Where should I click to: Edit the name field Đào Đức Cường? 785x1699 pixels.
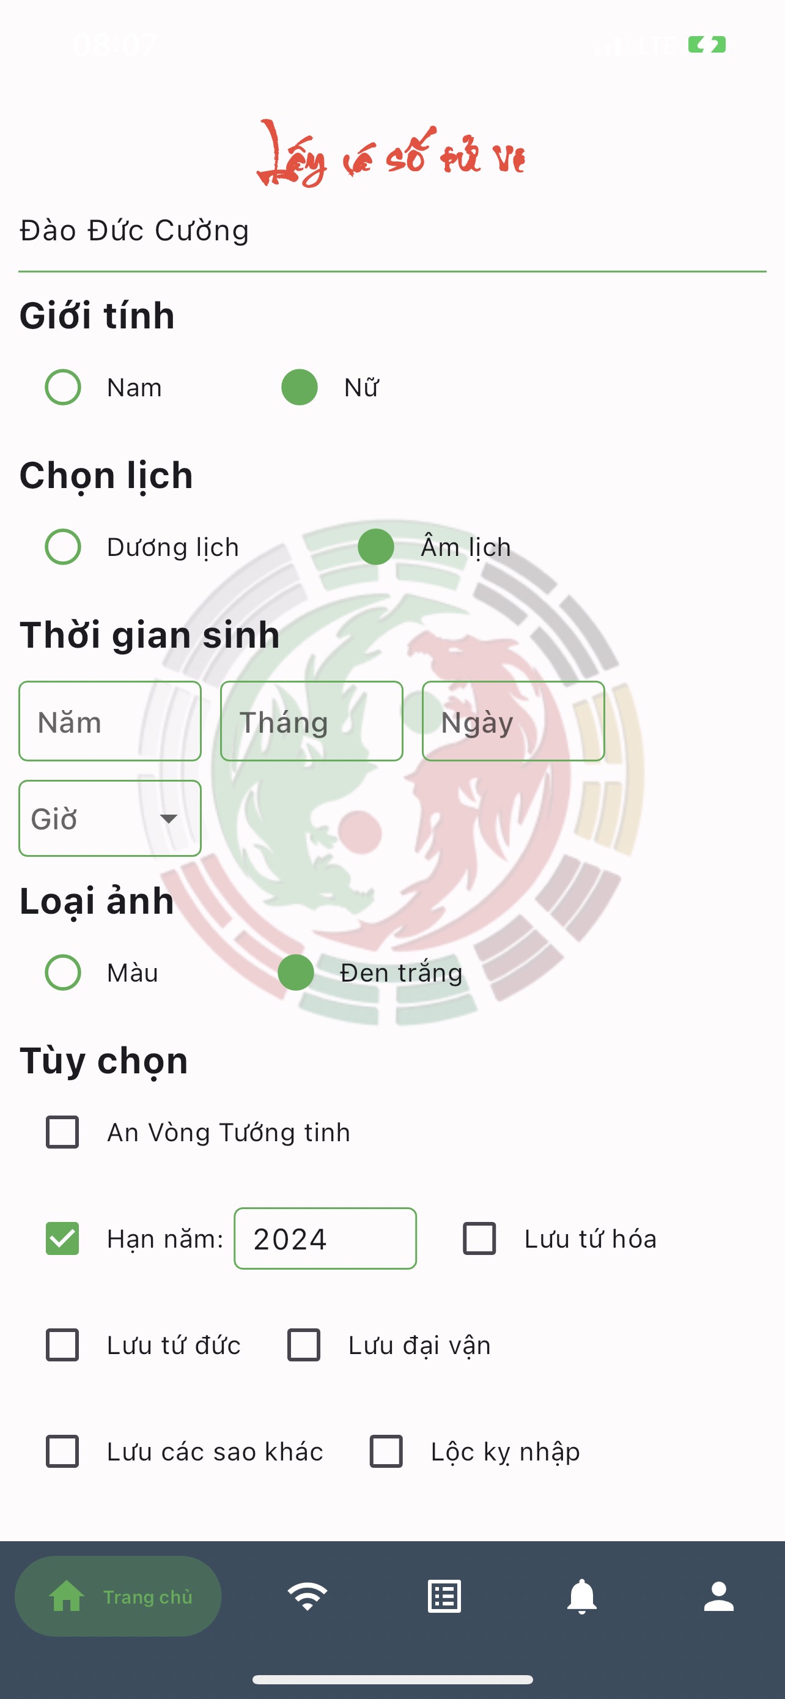coord(391,231)
